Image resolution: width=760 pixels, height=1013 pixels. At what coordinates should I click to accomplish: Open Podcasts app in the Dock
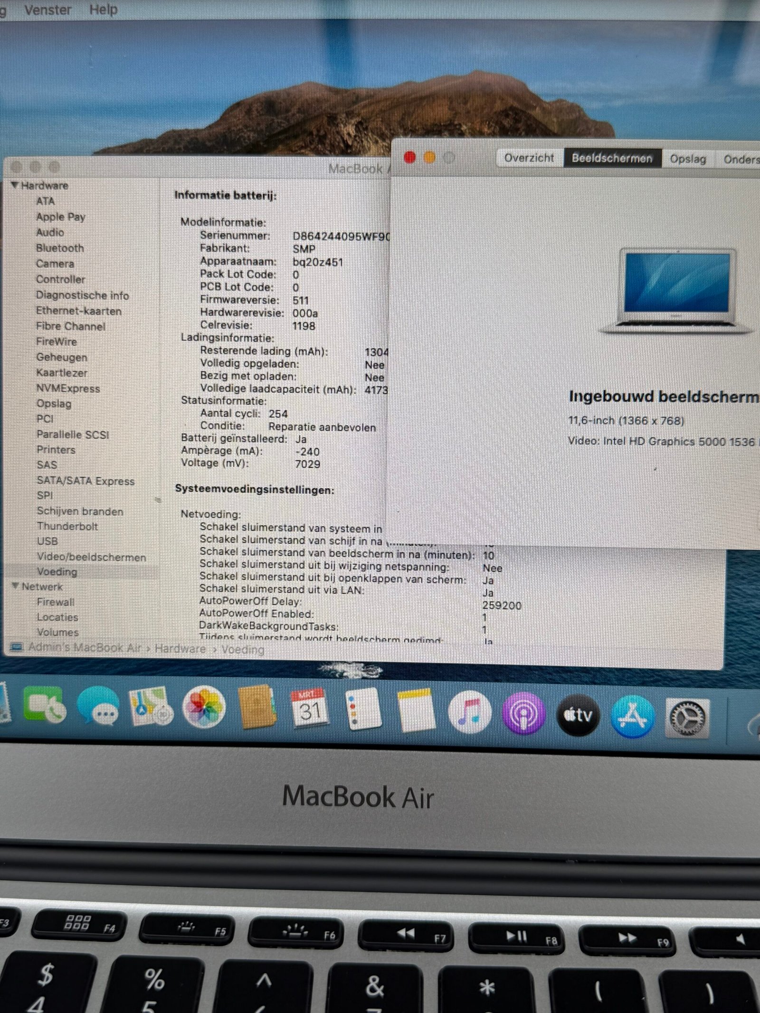click(524, 713)
